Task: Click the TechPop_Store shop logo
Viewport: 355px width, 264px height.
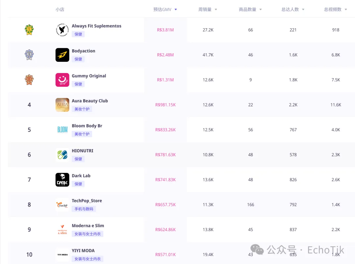Action: (x=62, y=205)
